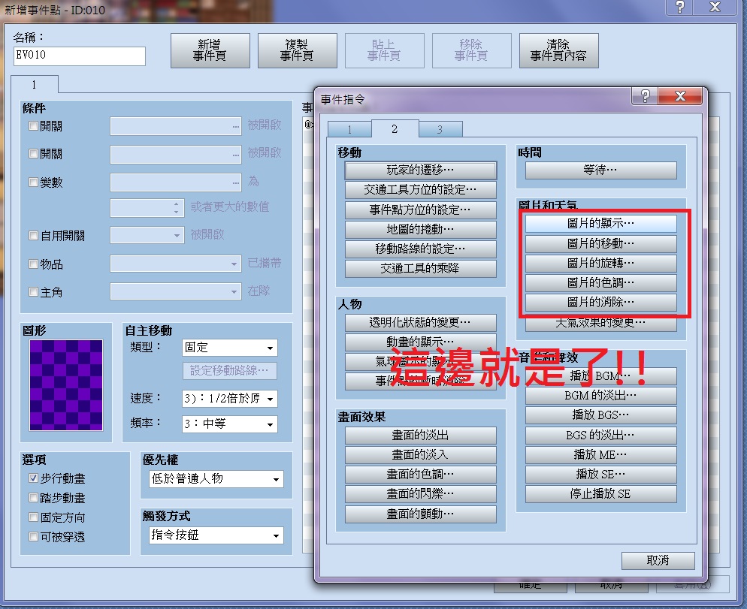Click 取消 in the 事件指令 dialog
This screenshot has height=609, width=747.
point(658,560)
